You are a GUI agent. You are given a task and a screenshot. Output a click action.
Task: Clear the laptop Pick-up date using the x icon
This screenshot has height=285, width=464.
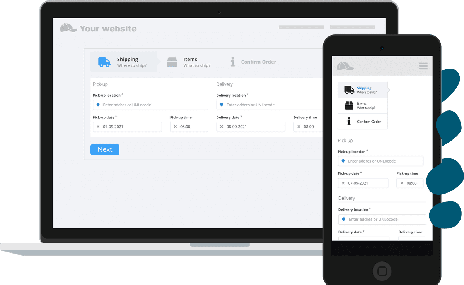tap(98, 127)
